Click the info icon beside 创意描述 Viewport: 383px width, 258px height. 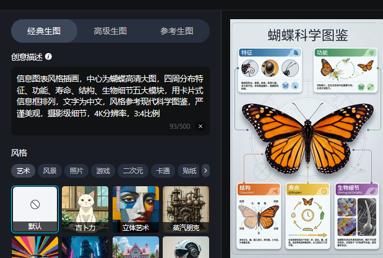point(48,56)
